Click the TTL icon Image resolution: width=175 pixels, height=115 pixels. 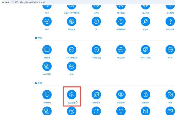coord(96,21)
